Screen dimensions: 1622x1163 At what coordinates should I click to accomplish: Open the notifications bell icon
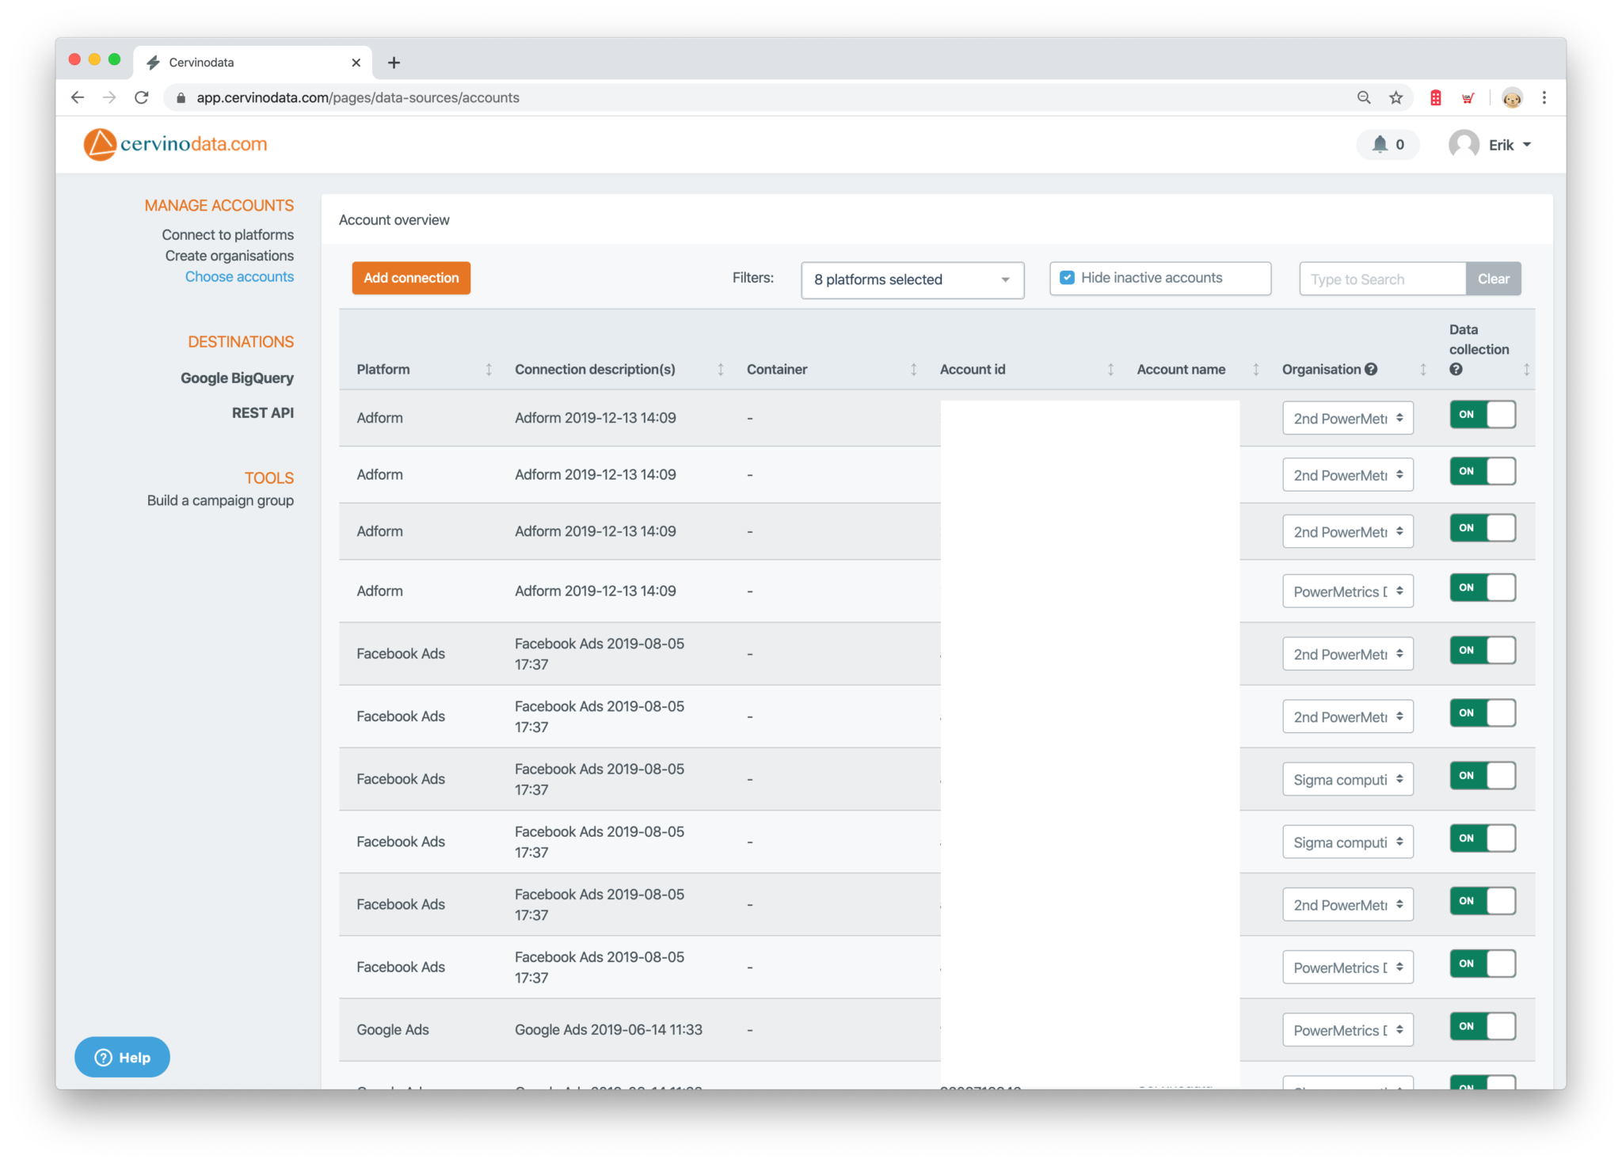coord(1378,145)
